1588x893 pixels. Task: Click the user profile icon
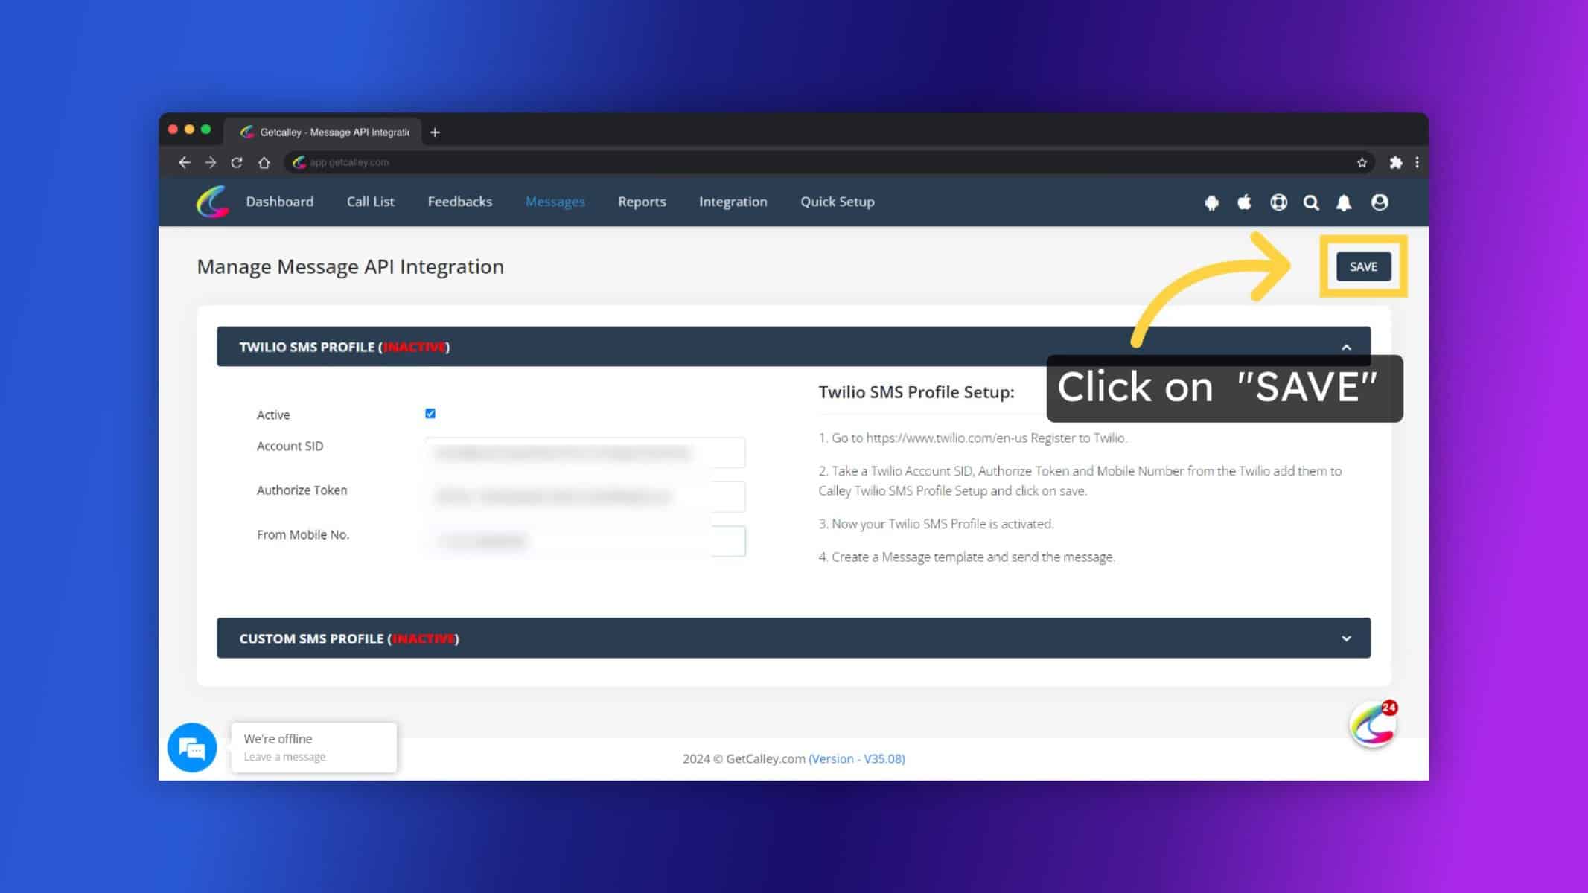point(1379,202)
